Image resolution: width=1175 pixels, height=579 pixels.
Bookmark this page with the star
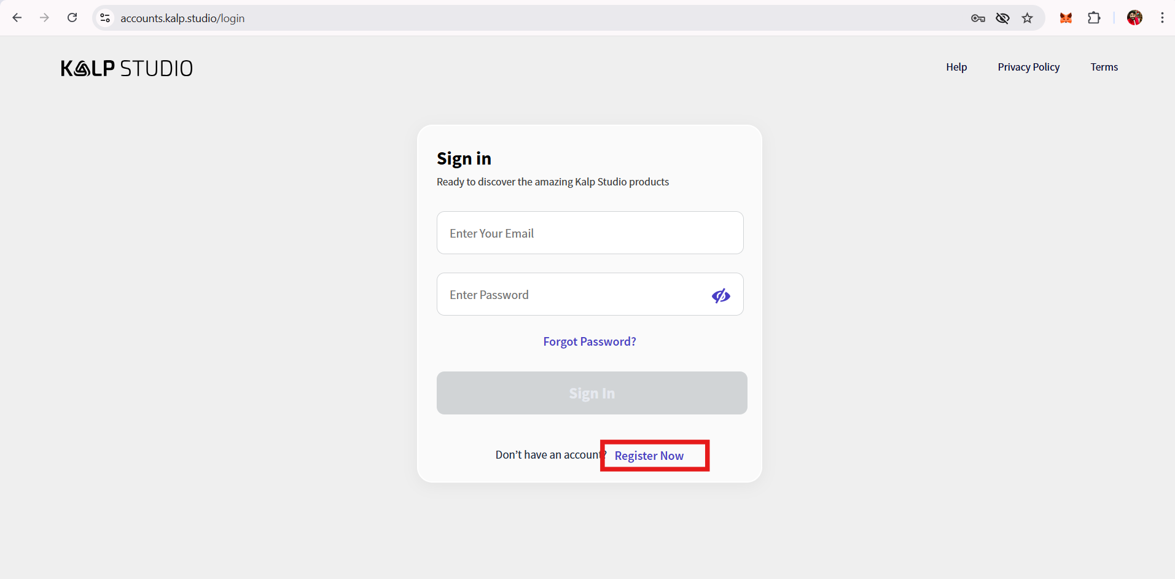point(1028,18)
